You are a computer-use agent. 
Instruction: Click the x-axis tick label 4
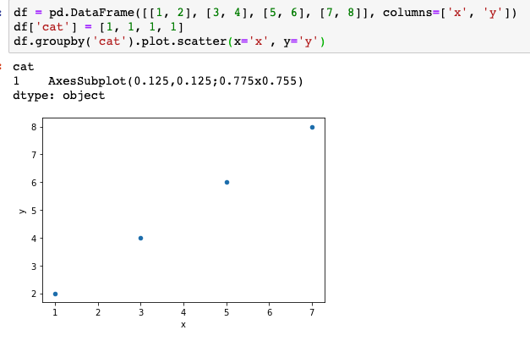tap(183, 312)
